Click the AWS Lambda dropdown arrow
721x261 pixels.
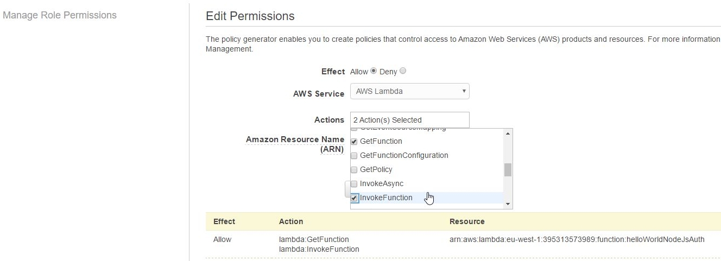coord(464,91)
